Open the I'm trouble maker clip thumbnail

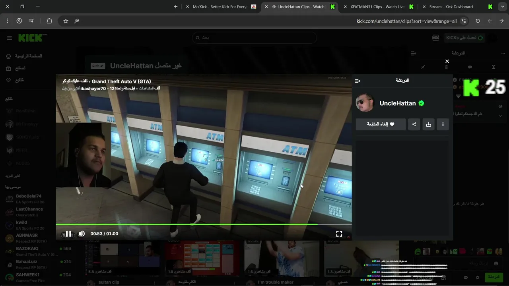[x=282, y=258]
